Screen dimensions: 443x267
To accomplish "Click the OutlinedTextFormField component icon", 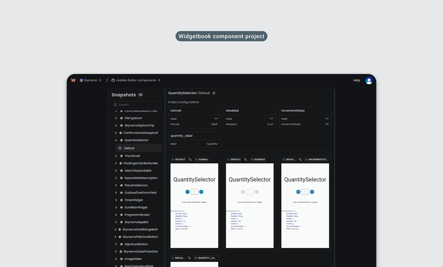I will pyautogui.click(x=121, y=193).
